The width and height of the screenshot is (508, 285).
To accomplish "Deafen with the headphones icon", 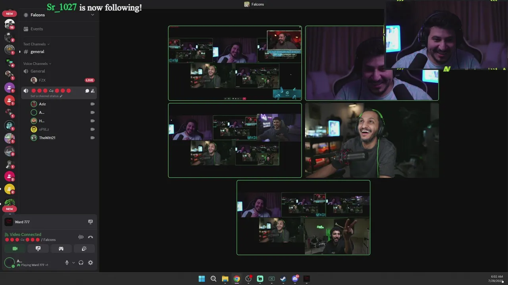I will pyautogui.click(x=81, y=262).
